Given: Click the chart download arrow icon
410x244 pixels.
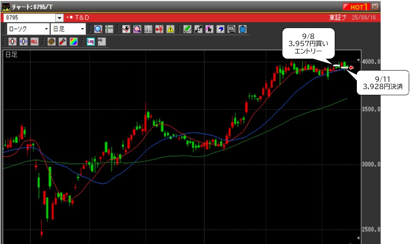Looking at the screenshot, I should point(126,29).
